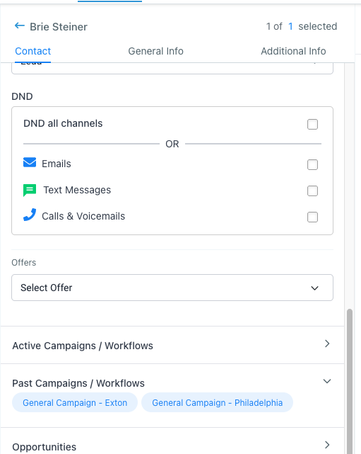Select the Contact tab

click(33, 51)
